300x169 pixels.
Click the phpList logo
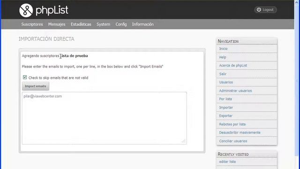[x=44, y=10]
